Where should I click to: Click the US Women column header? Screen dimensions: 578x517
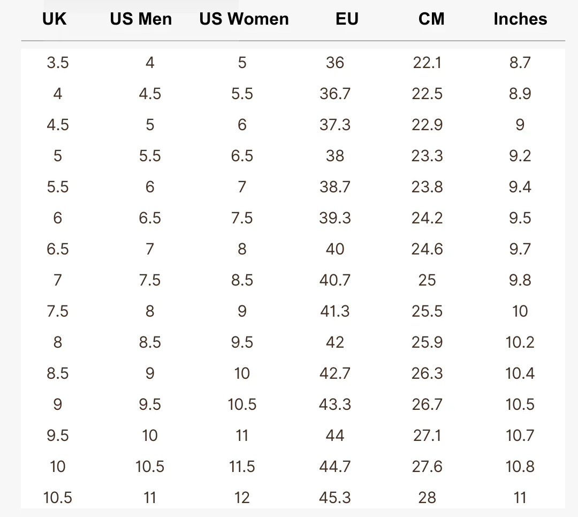click(244, 19)
